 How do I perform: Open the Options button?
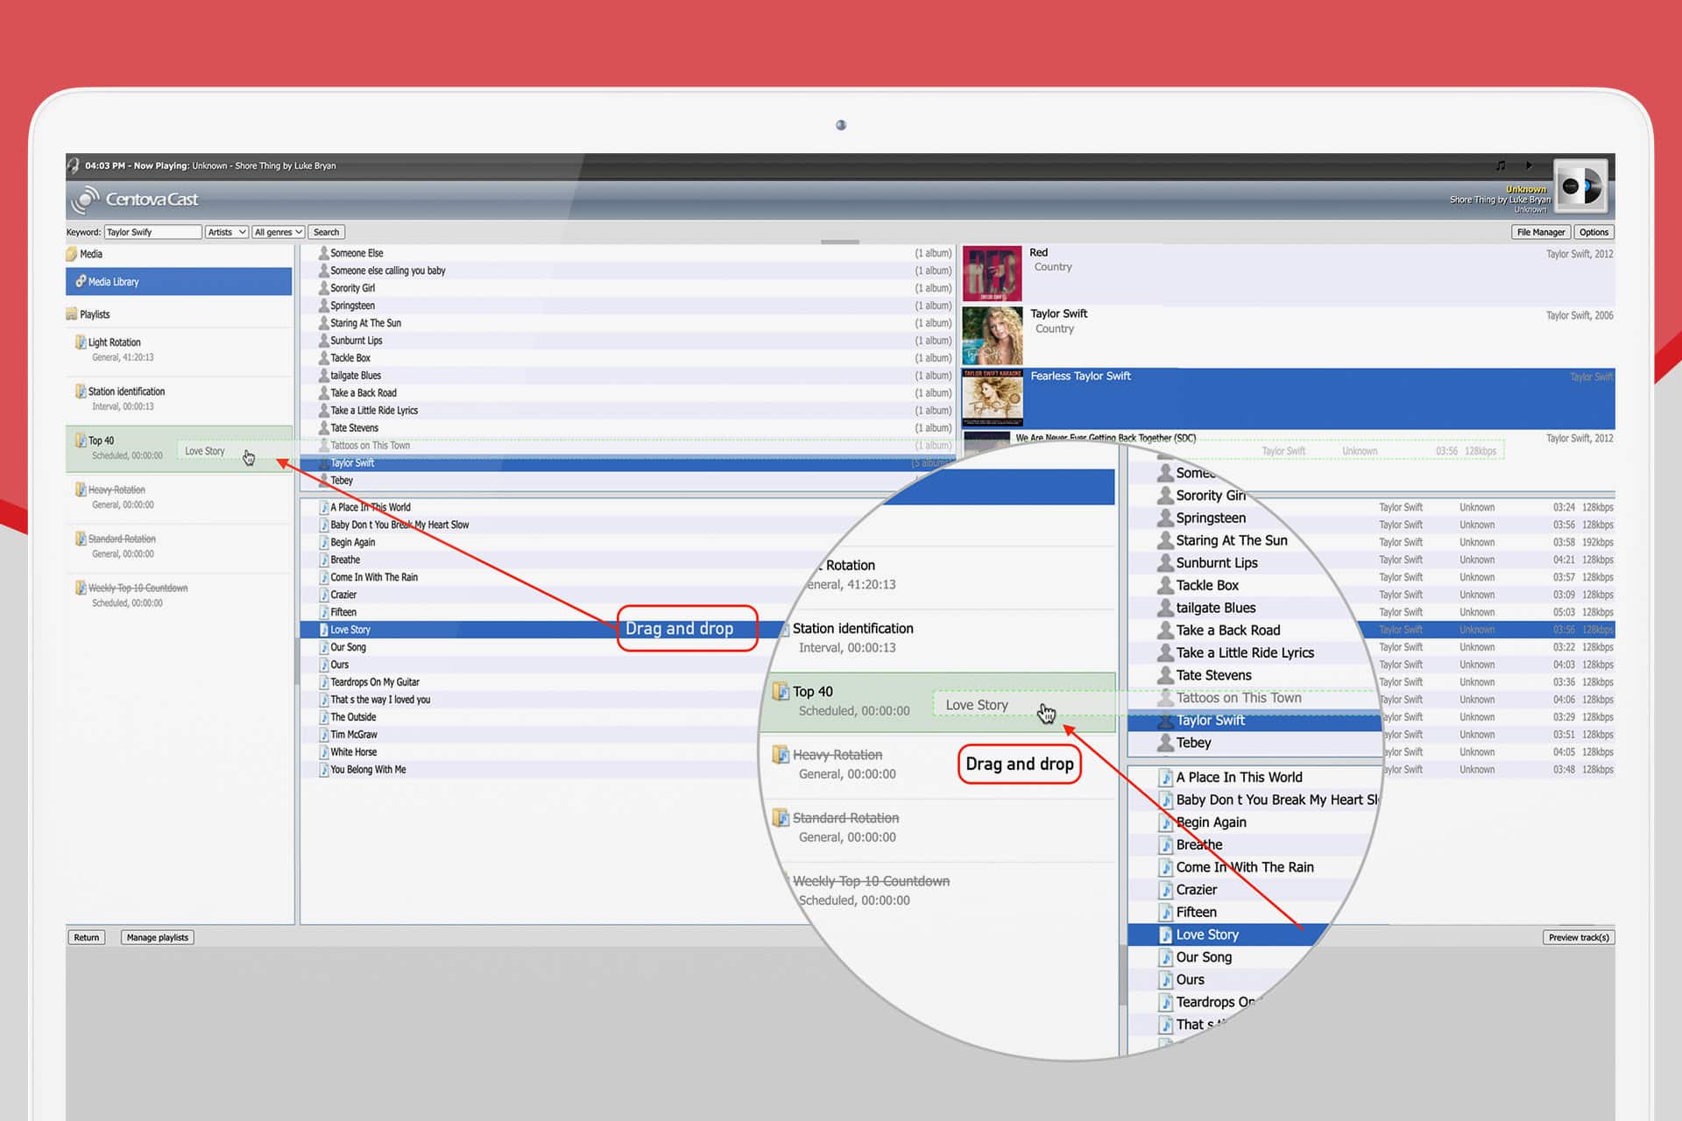coord(1594,232)
